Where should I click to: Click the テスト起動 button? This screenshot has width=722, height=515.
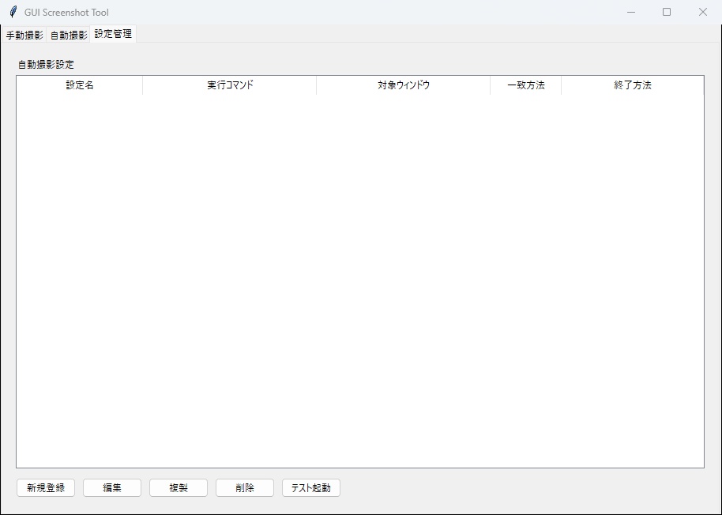(310, 488)
